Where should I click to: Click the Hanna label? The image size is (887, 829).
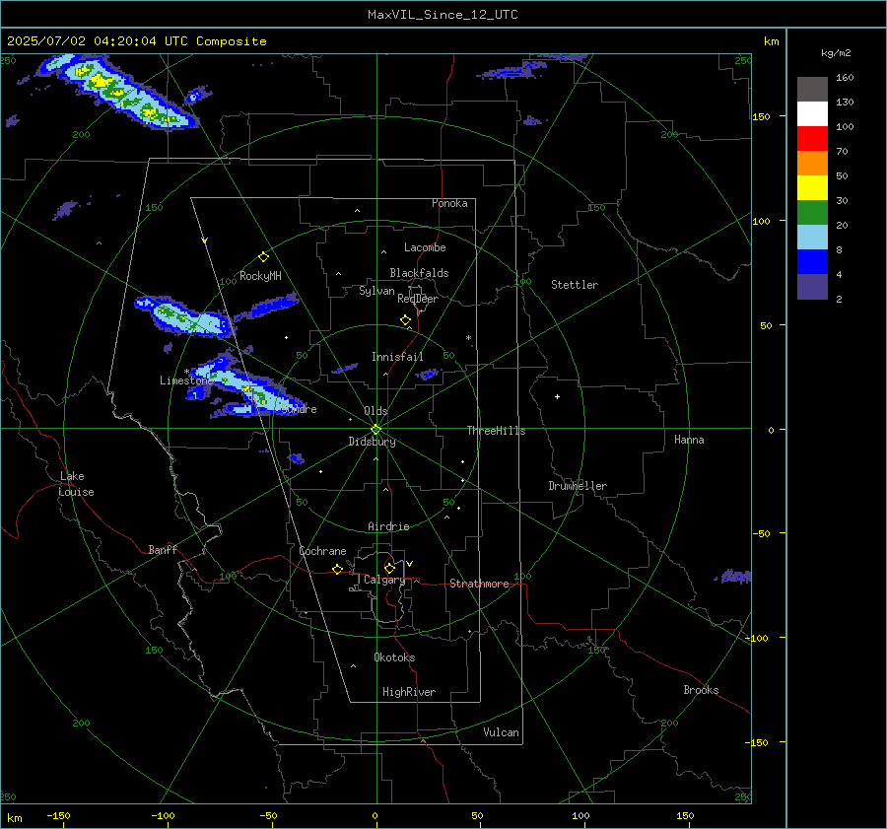pyautogui.click(x=689, y=440)
